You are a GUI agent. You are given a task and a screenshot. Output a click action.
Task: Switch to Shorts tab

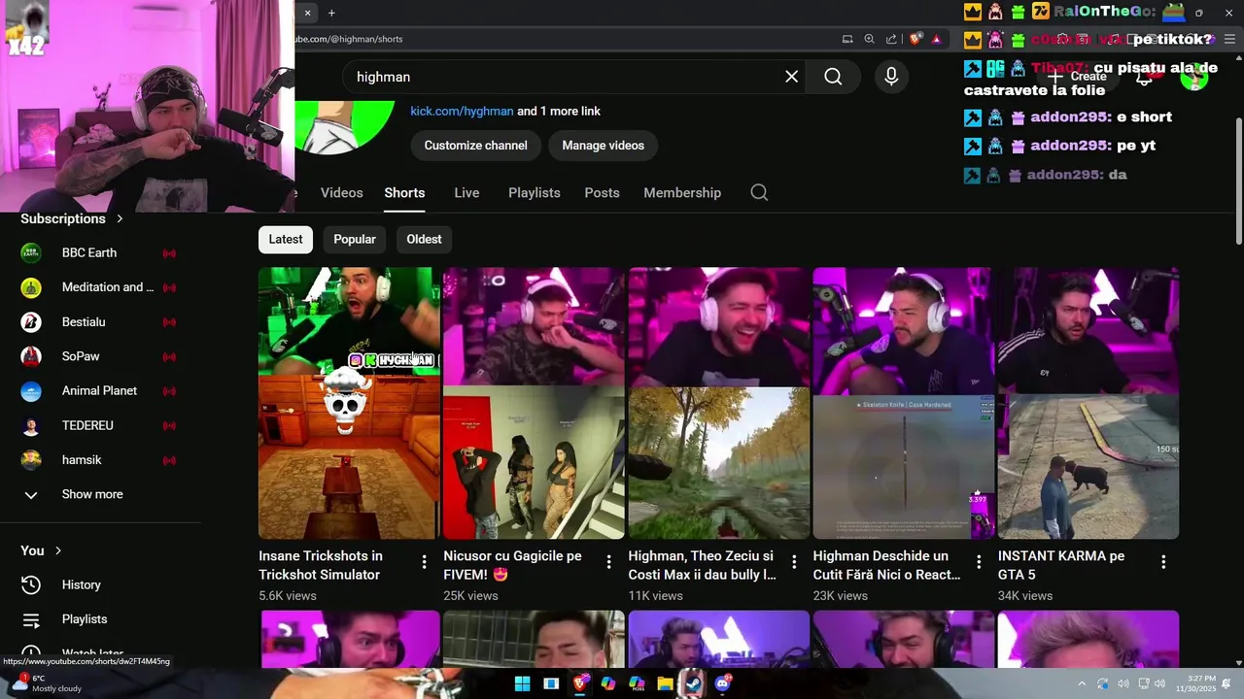[x=404, y=192]
